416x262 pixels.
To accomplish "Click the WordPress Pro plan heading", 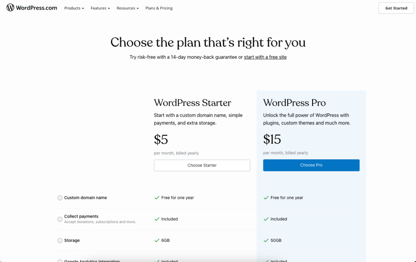I will [x=294, y=103].
